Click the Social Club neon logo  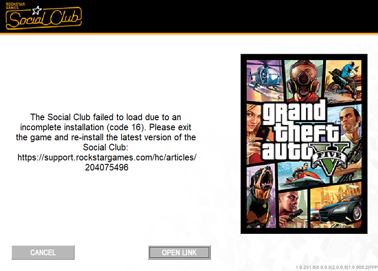tap(44, 18)
